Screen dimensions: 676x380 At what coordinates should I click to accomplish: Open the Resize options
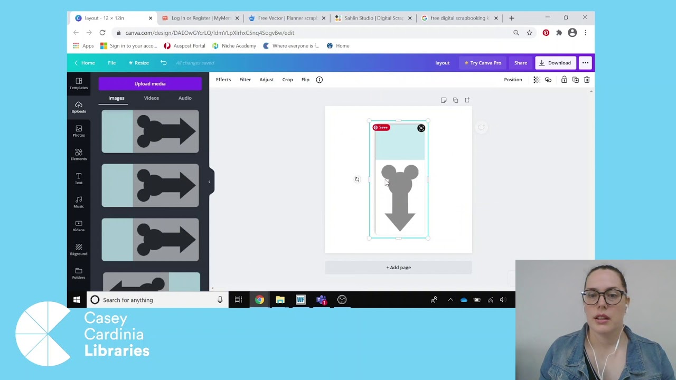point(138,63)
